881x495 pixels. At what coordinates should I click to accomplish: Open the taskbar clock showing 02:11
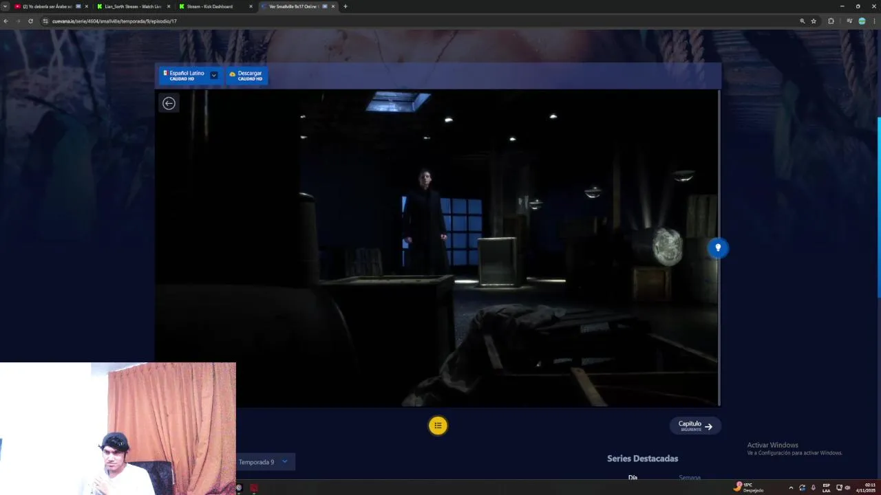866,487
